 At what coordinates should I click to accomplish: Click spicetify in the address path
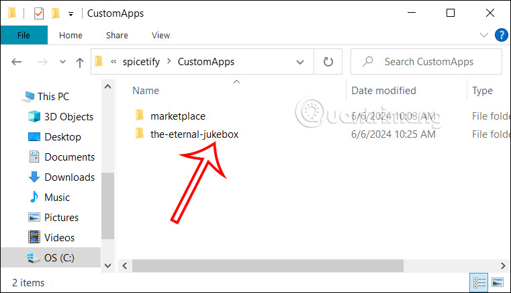141,62
